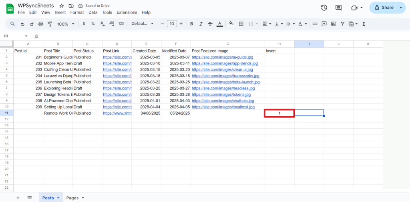This screenshot has width=410, height=202.
Task: Toggle bold formatting
Action: coord(191,24)
